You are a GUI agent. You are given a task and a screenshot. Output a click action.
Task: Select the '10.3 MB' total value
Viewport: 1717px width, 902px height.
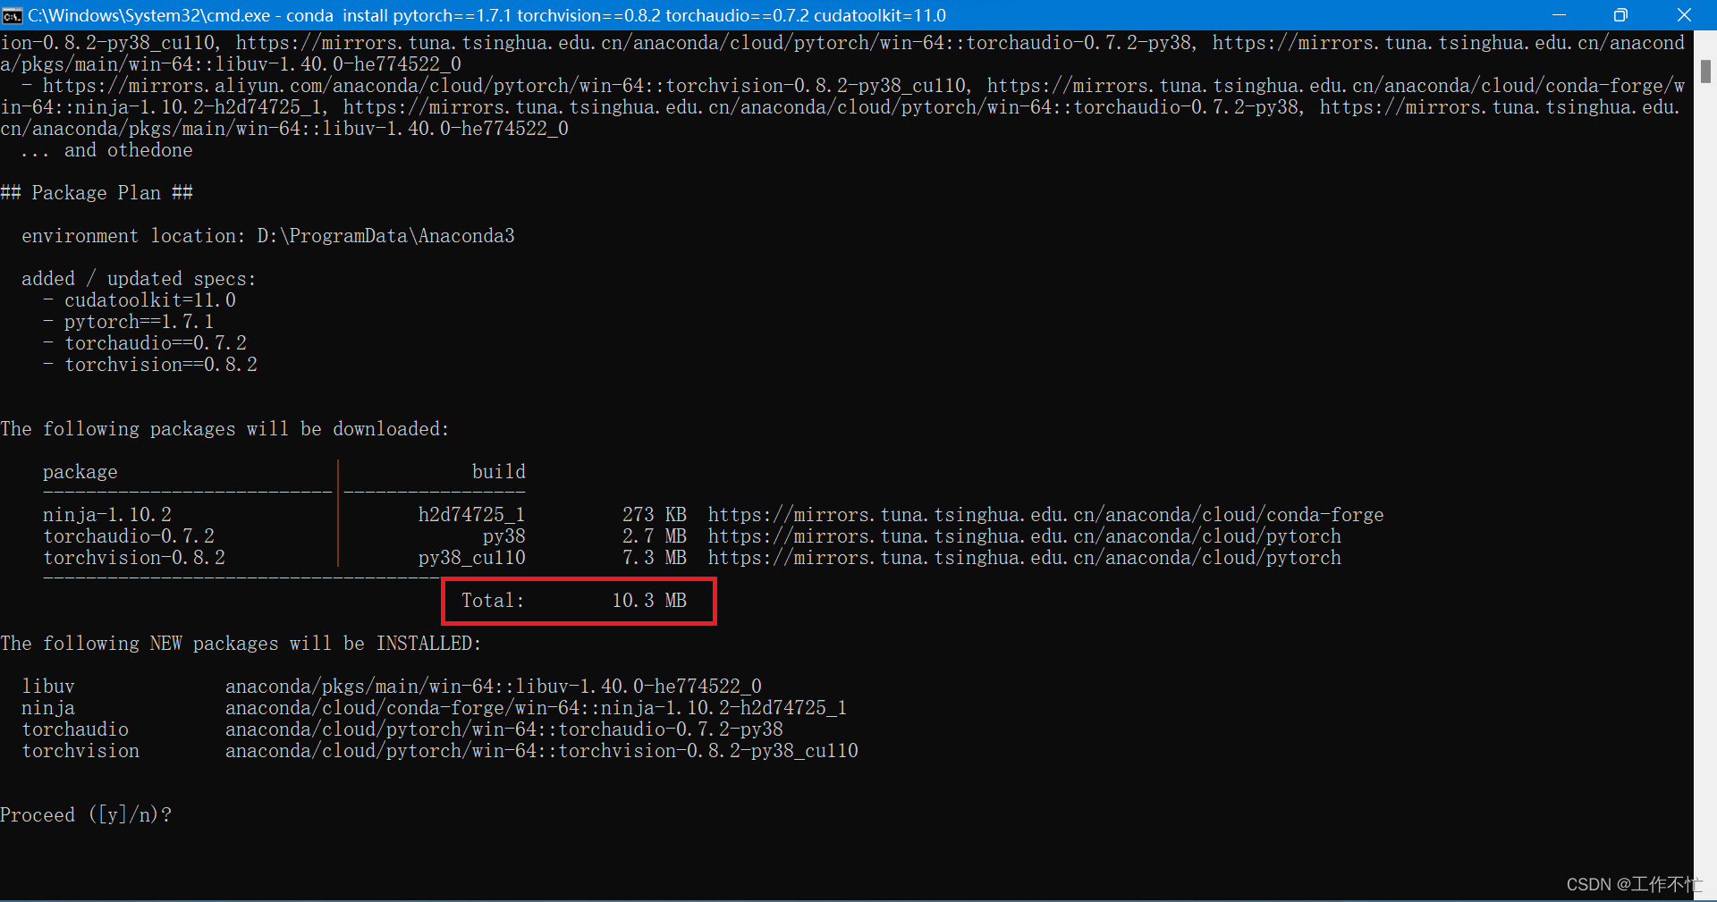[649, 601]
